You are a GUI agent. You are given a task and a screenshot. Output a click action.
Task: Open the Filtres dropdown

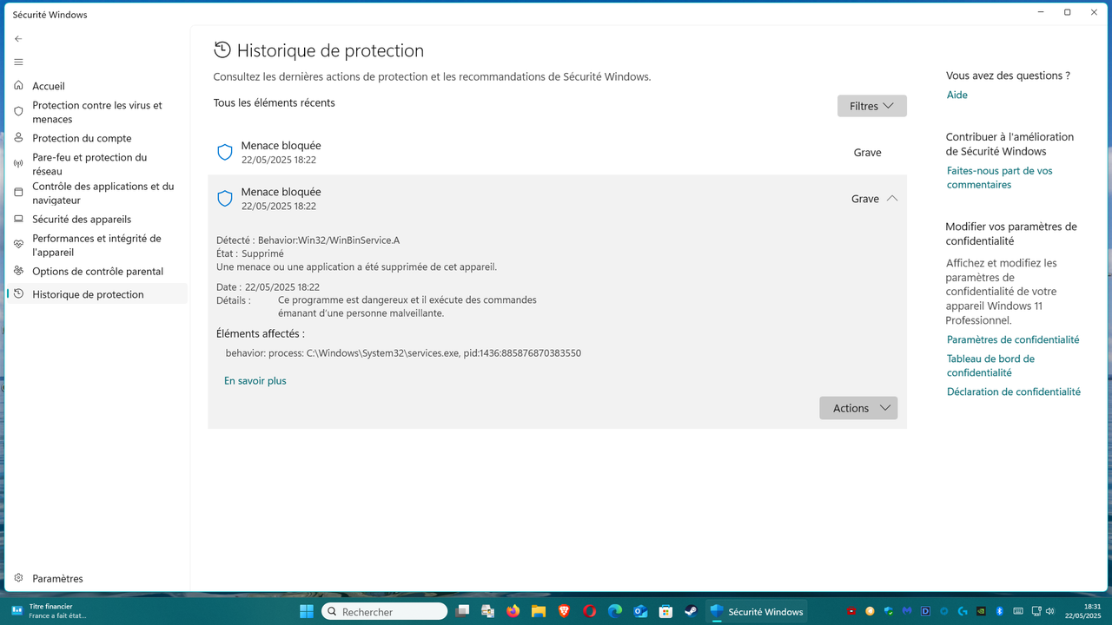coord(872,106)
